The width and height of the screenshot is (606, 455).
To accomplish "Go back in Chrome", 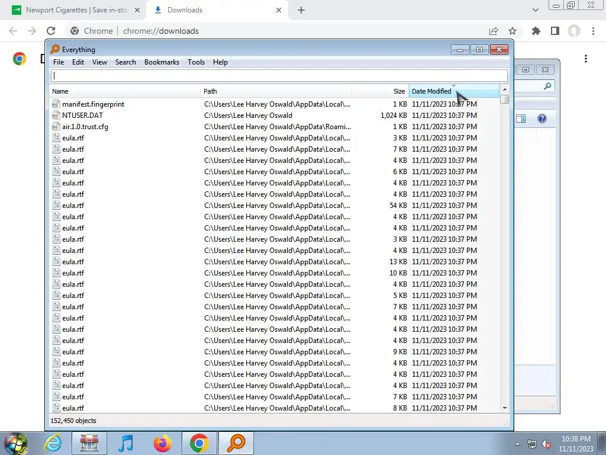I will [x=13, y=31].
